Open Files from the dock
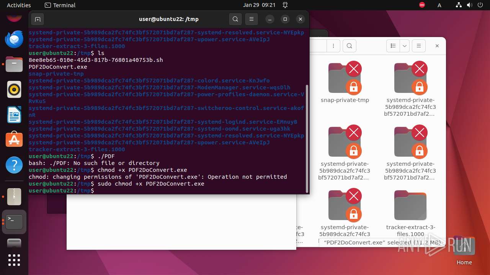The height and width of the screenshot is (275, 490). [x=14, y=64]
